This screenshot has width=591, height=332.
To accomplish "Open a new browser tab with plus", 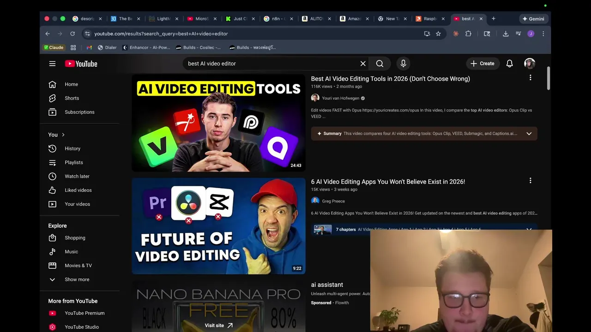I will pyautogui.click(x=493, y=19).
